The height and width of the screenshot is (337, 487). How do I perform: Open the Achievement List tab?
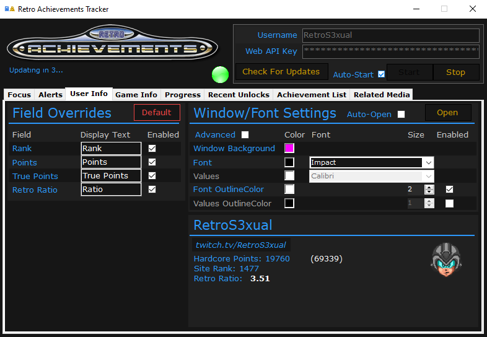[x=312, y=95]
